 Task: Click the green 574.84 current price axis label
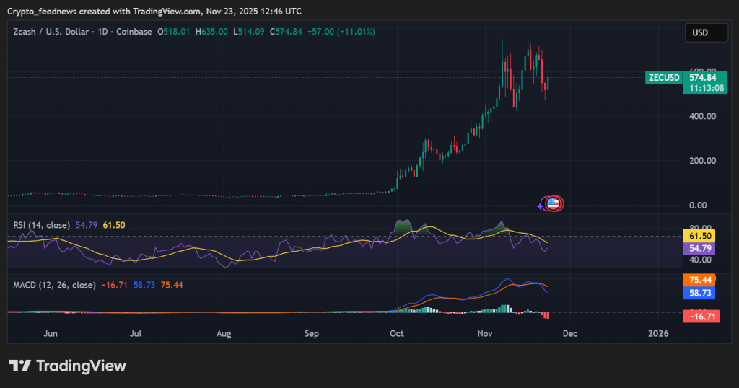[x=702, y=77]
